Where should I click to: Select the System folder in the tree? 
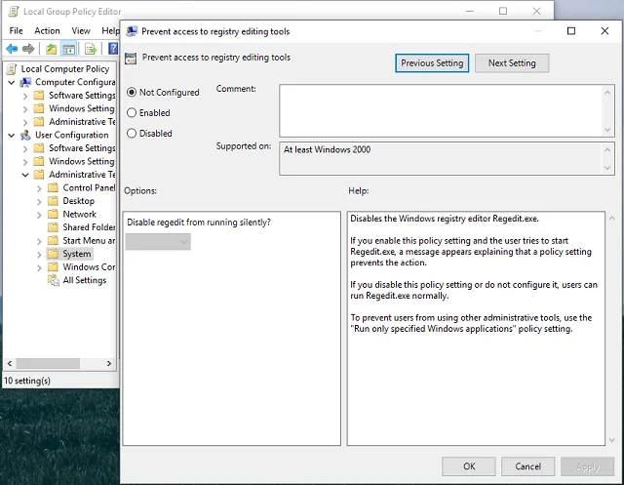tap(76, 254)
